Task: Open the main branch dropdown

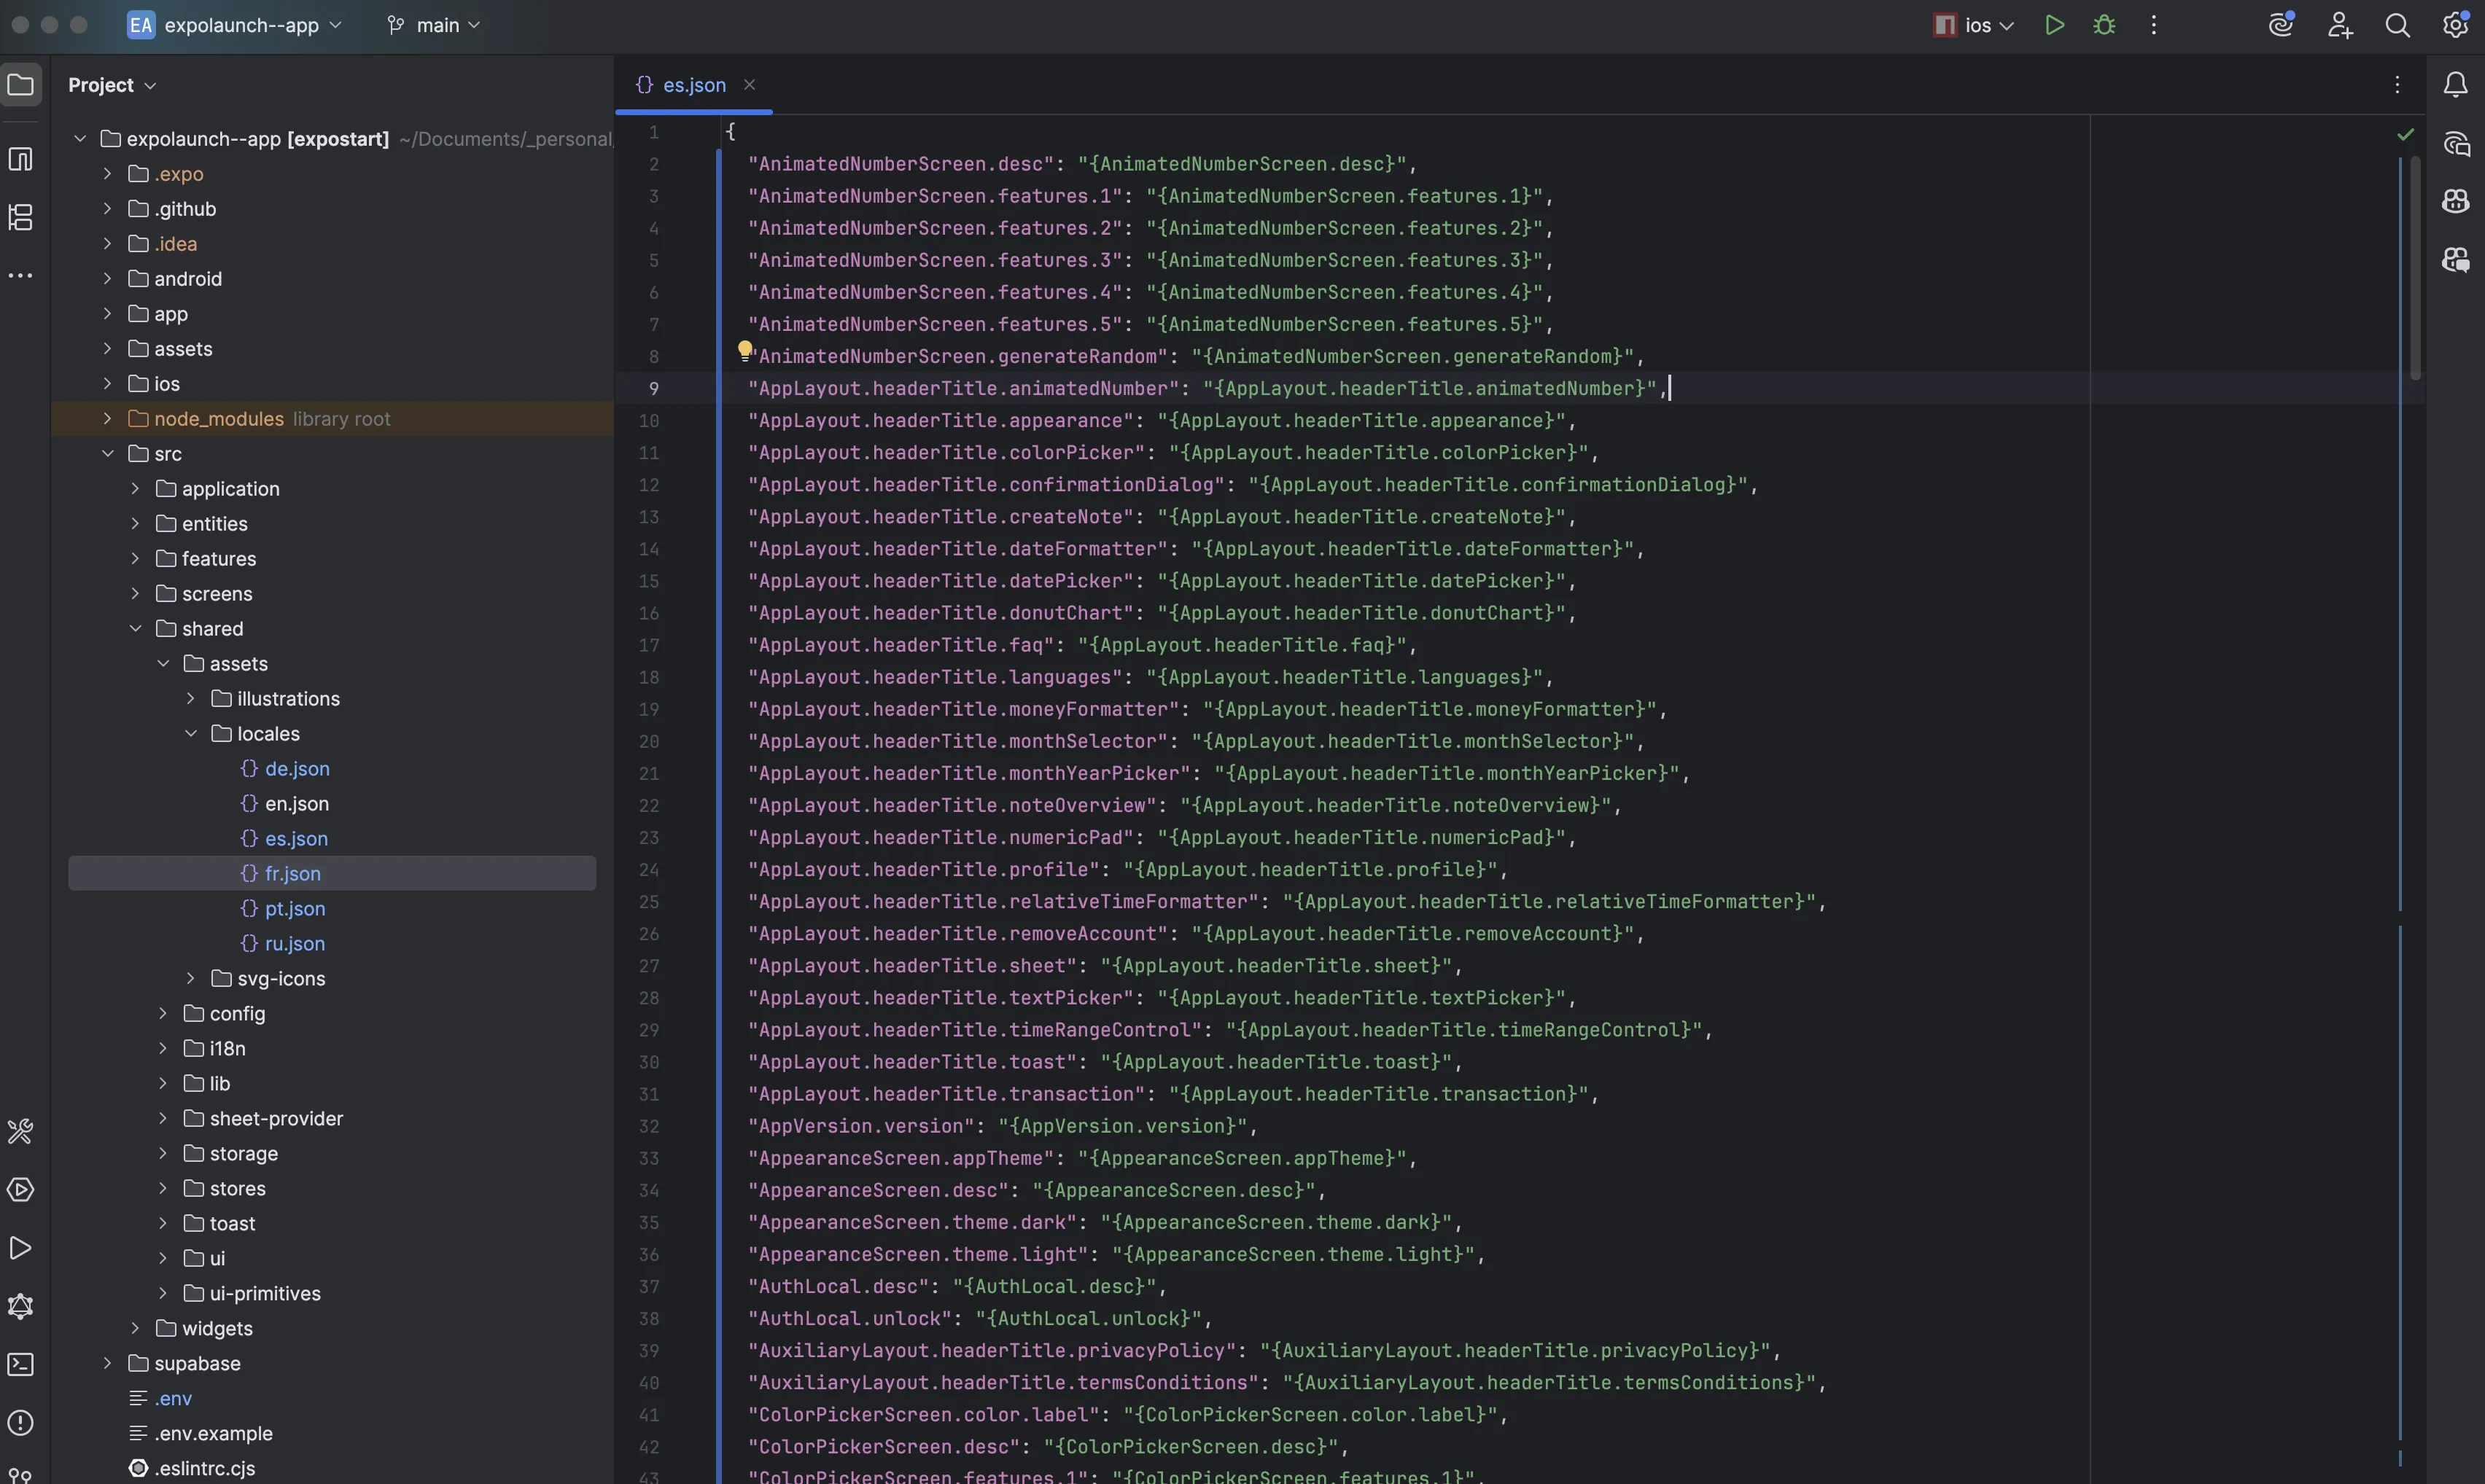Action: (x=434, y=25)
